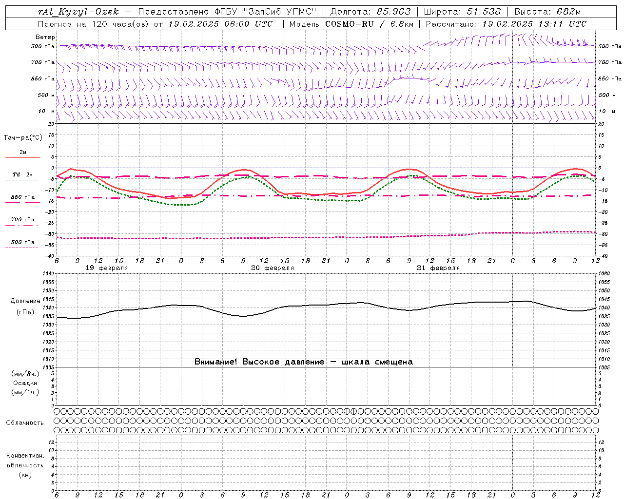
Task: Click the model label COSMO-RU / 6.6км
Action: point(369,24)
